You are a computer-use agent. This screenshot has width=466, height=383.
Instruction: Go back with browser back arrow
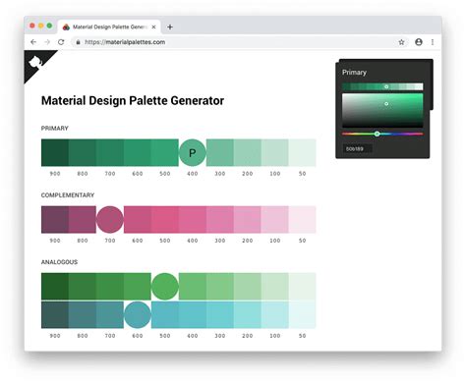pos(33,42)
